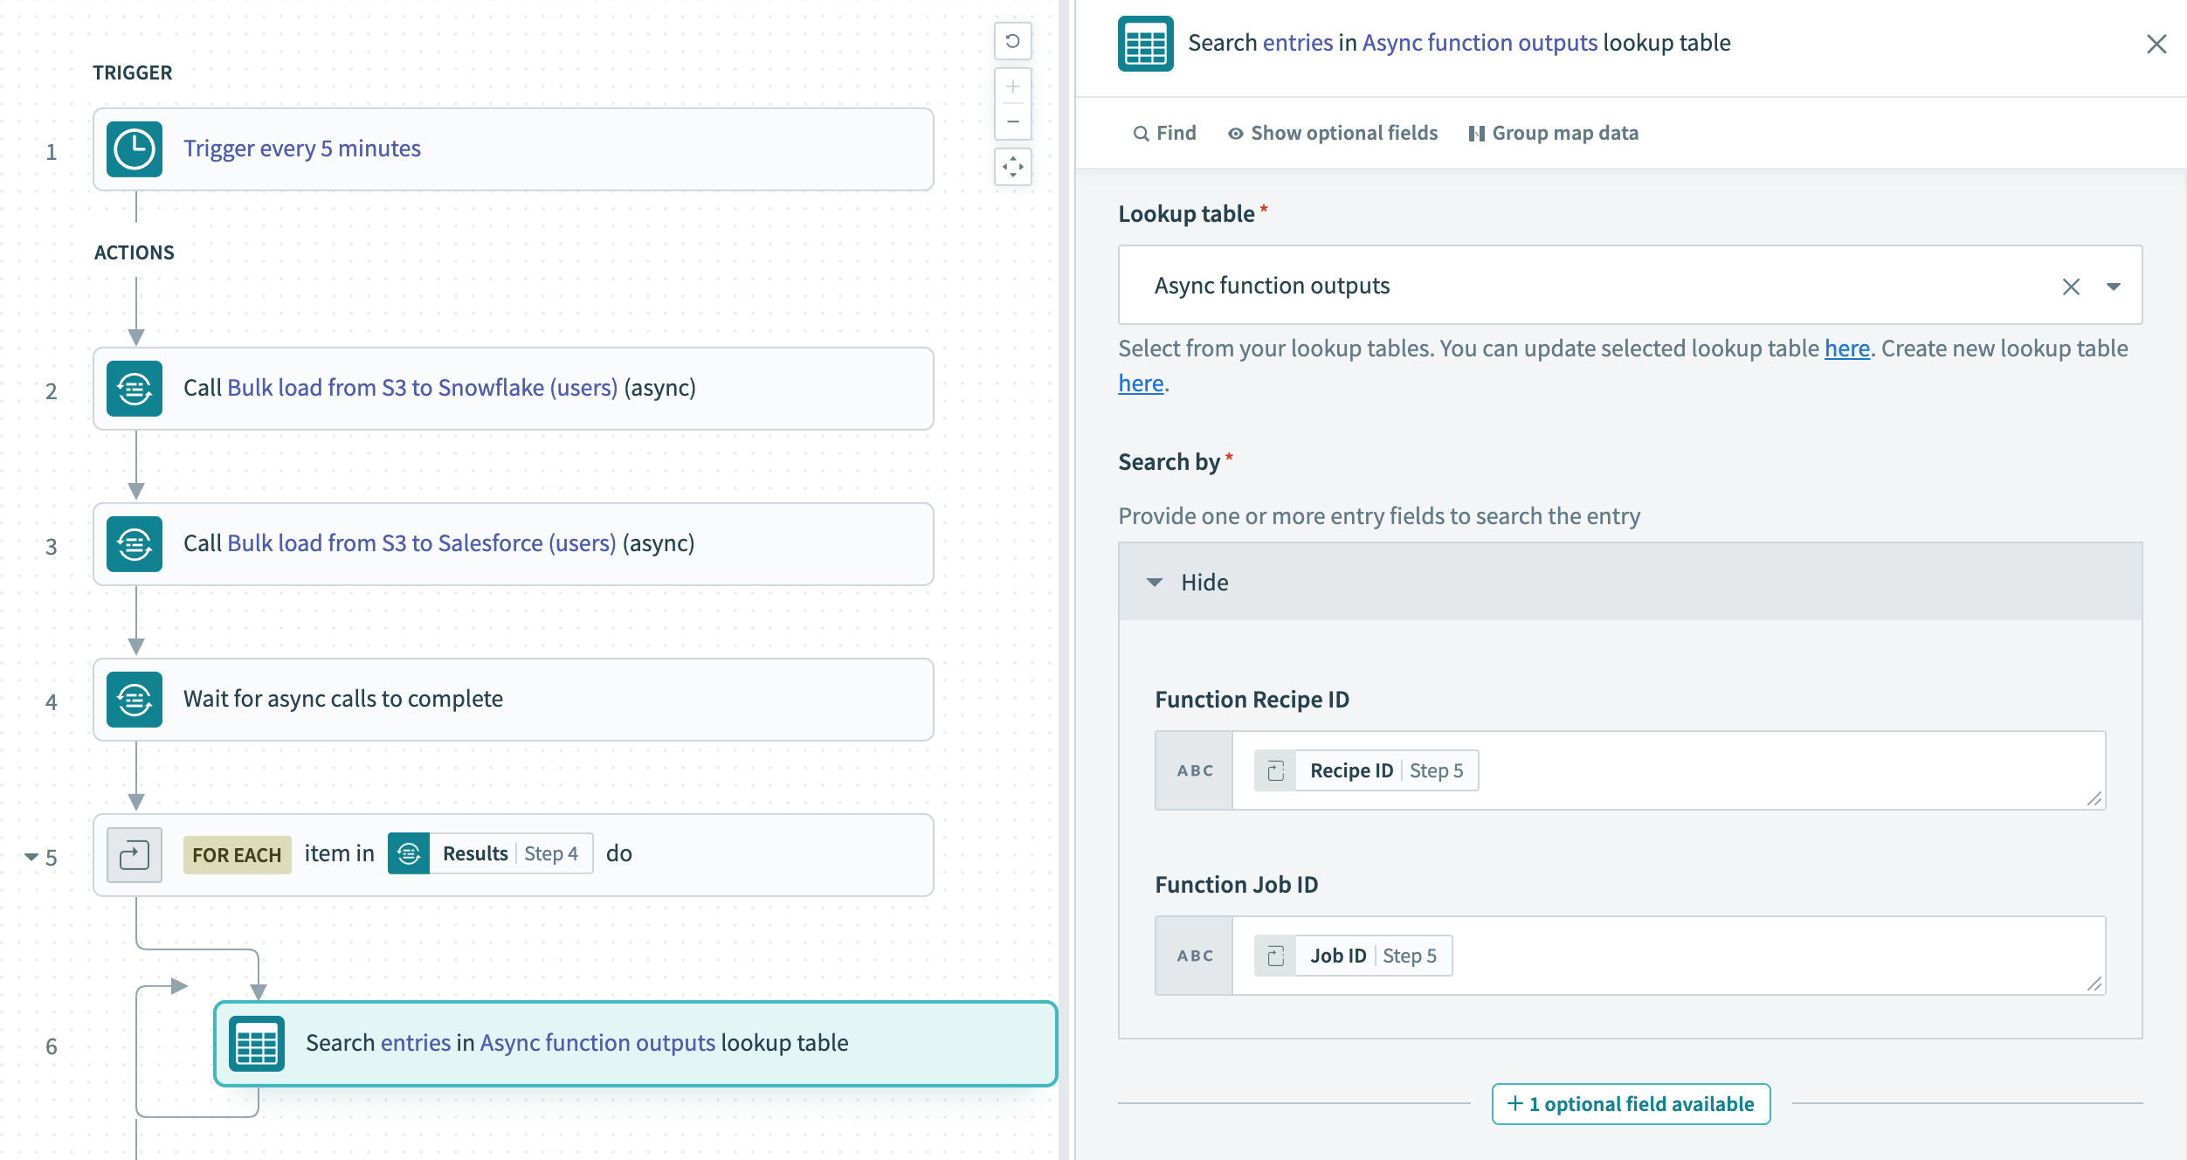Click the clock trigger icon
2187x1160 pixels.
135,149
